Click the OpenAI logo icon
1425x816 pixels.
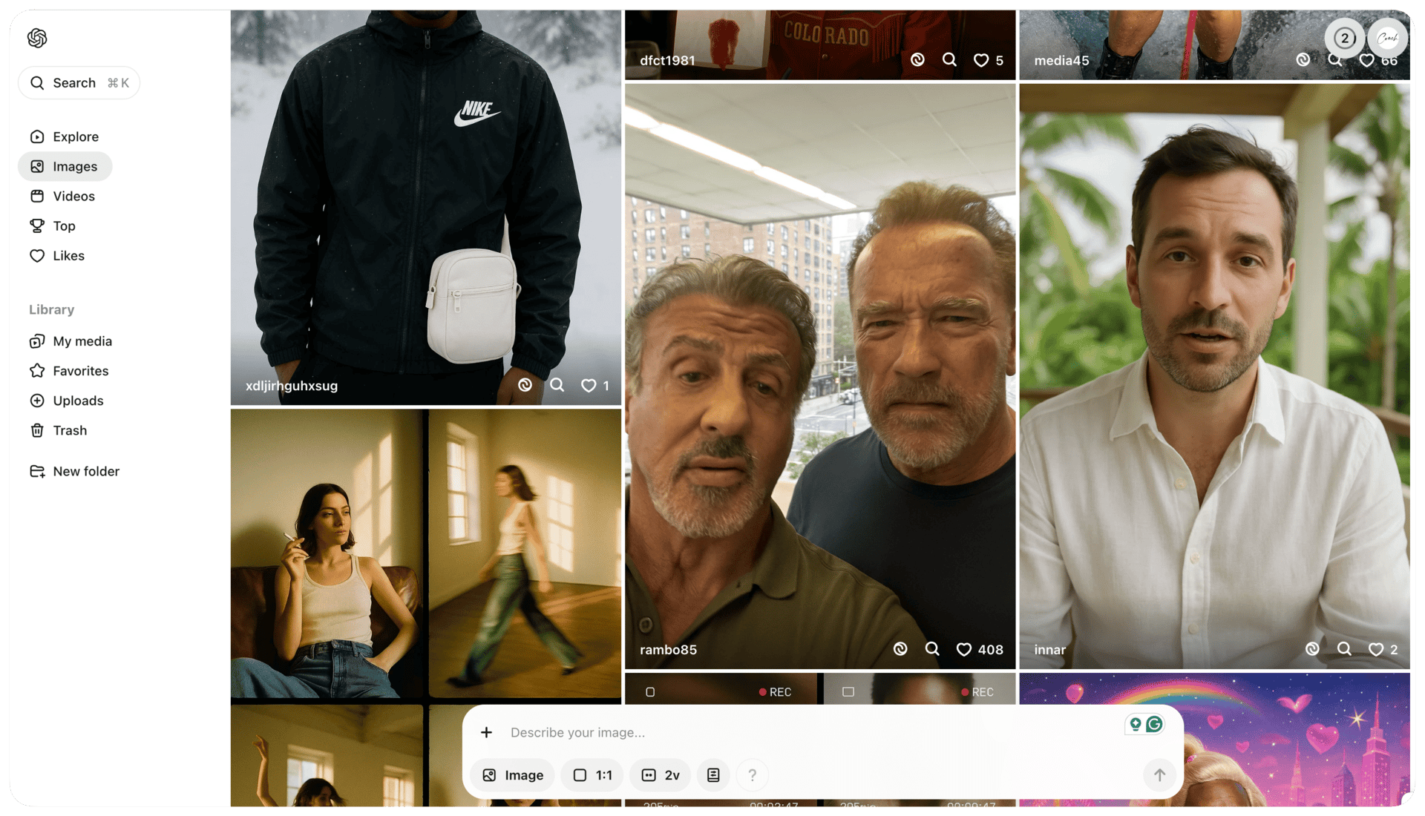click(37, 38)
